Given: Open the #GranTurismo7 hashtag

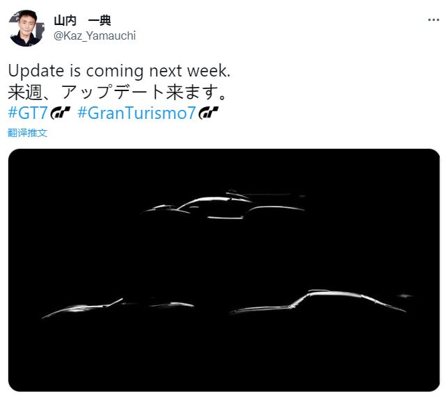Looking at the screenshot, I should (x=137, y=113).
